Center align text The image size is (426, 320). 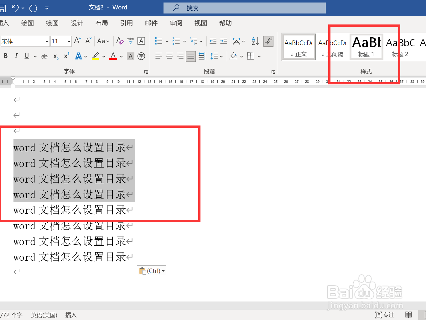point(169,56)
